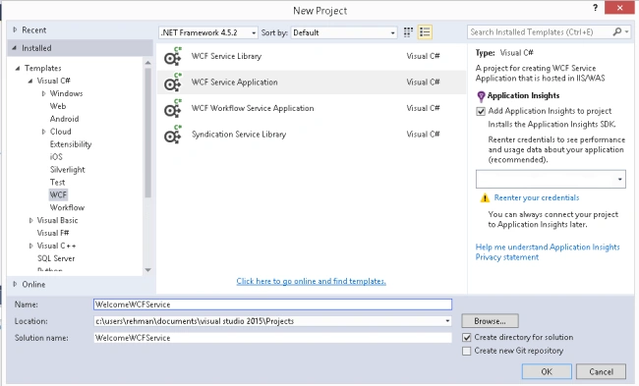Click the Solution name input field
The width and height of the screenshot is (639, 386).
click(x=272, y=338)
